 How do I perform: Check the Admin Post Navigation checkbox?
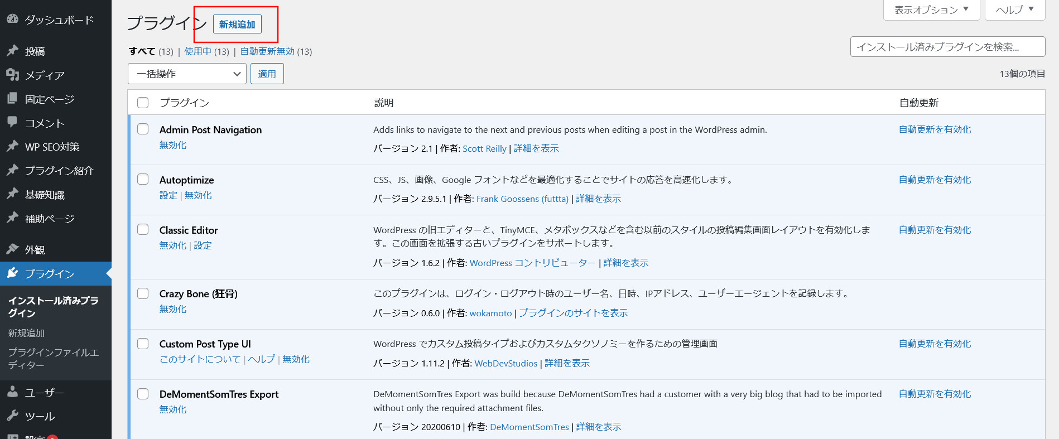point(143,129)
